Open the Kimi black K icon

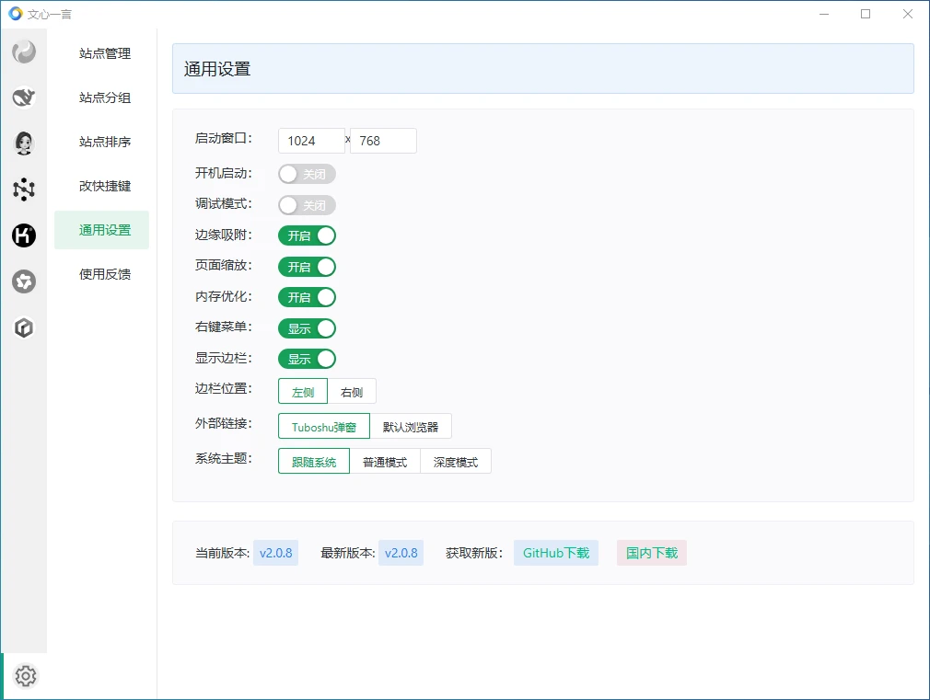point(24,235)
